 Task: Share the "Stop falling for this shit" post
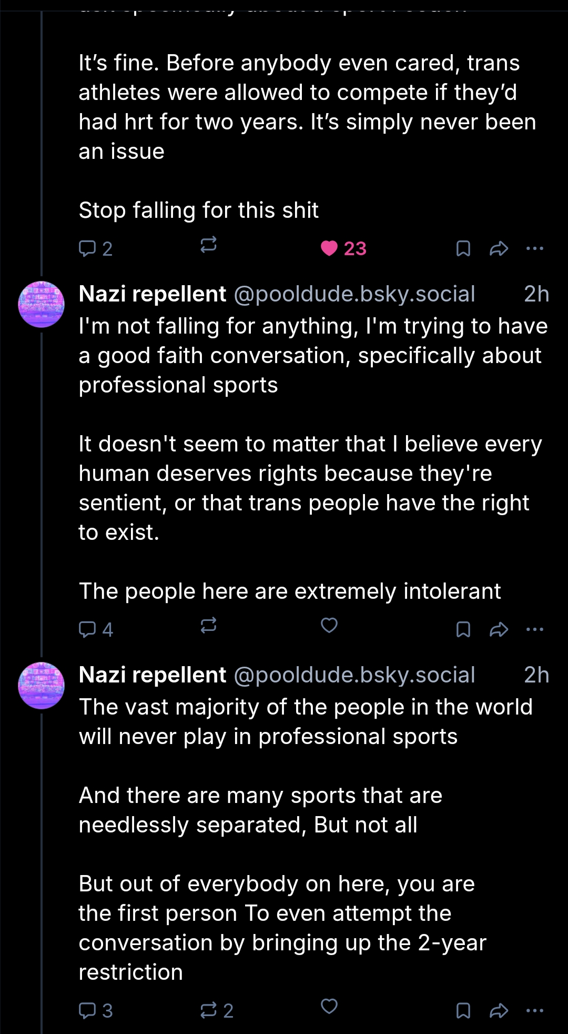point(499,248)
